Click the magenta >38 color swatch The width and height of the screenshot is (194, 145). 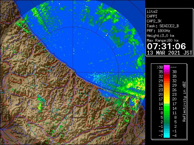click(167, 67)
